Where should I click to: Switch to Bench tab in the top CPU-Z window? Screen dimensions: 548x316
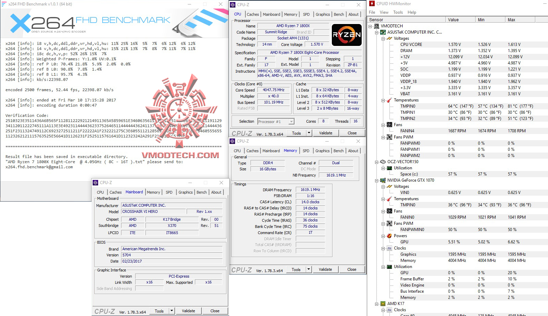point(339,14)
